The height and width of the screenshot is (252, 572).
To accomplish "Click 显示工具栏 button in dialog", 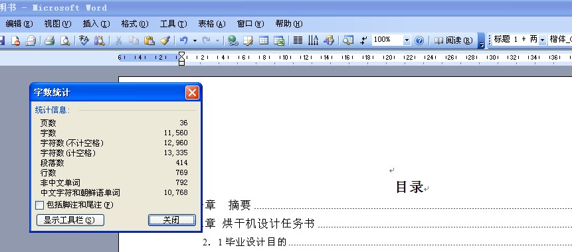I will [x=70, y=220].
